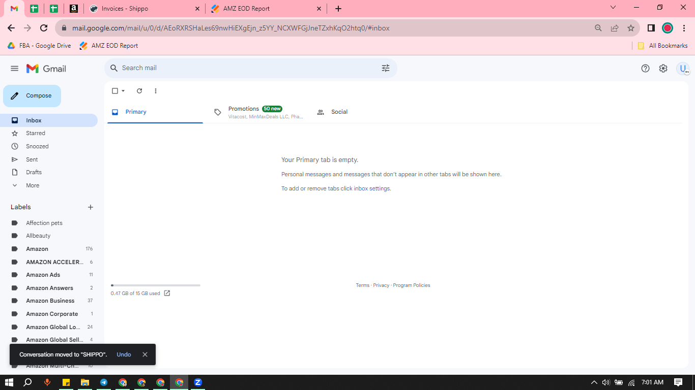Open the More options three-dot menu in the mail toolbar
Screen dimensions: 695x390
click(156, 91)
